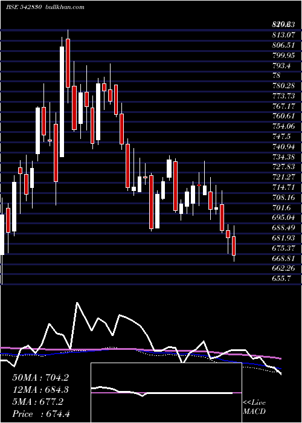Viewport: 302px width, 423px height.
Task: Click the 780.28 price axis label
Action: tap(283, 86)
